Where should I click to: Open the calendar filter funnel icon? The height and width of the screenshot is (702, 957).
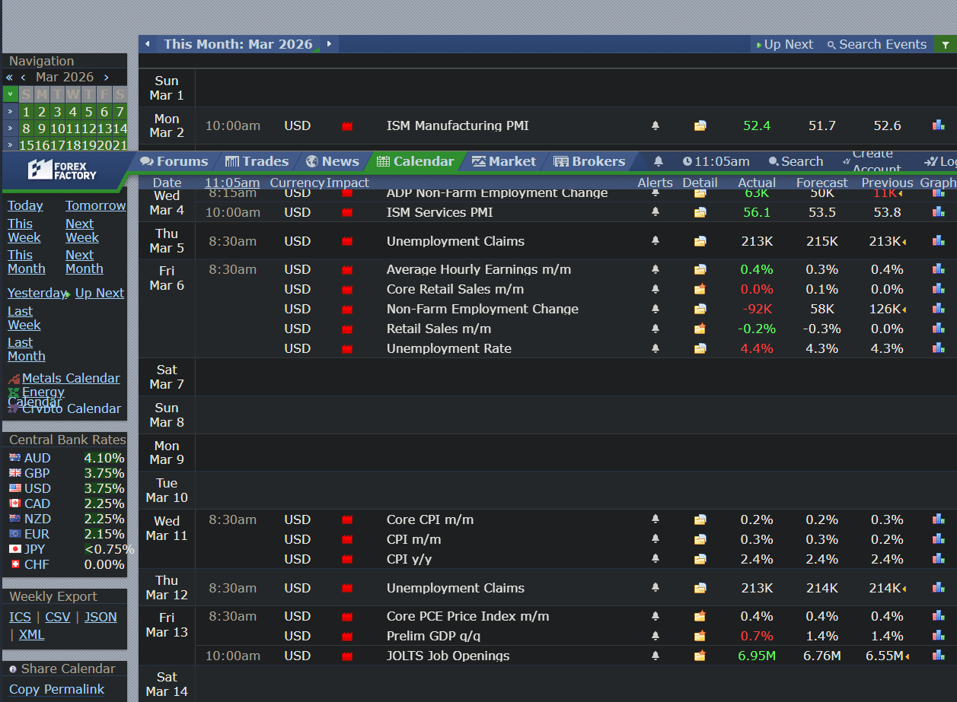click(946, 45)
